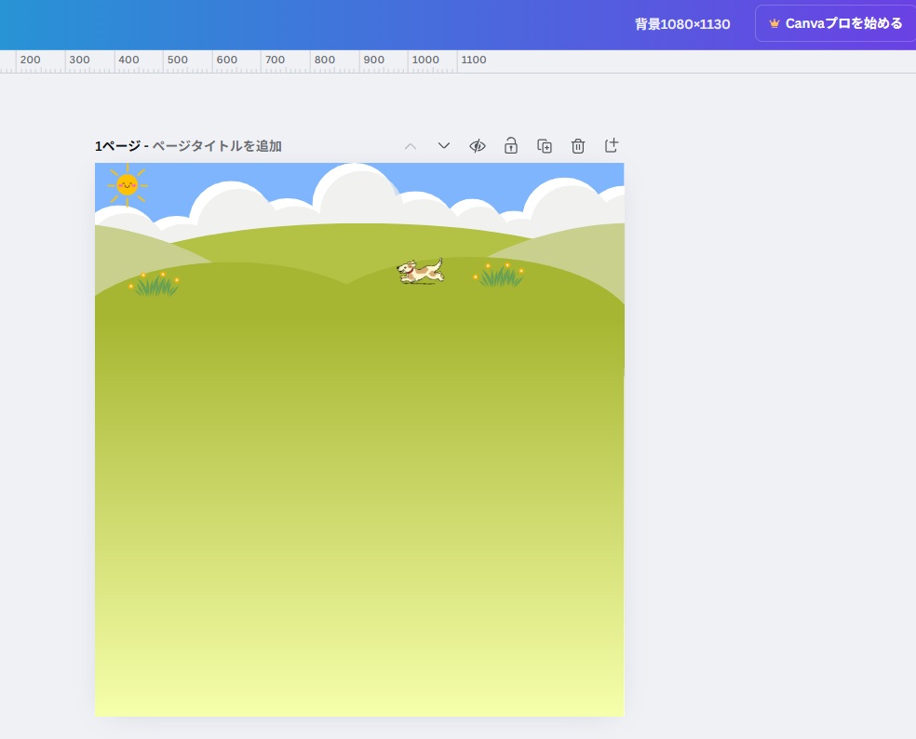The width and height of the screenshot is (916, 739).
Task: Click the 1100 mark on the horizontal ruler
Action: [x=473, y=60]
